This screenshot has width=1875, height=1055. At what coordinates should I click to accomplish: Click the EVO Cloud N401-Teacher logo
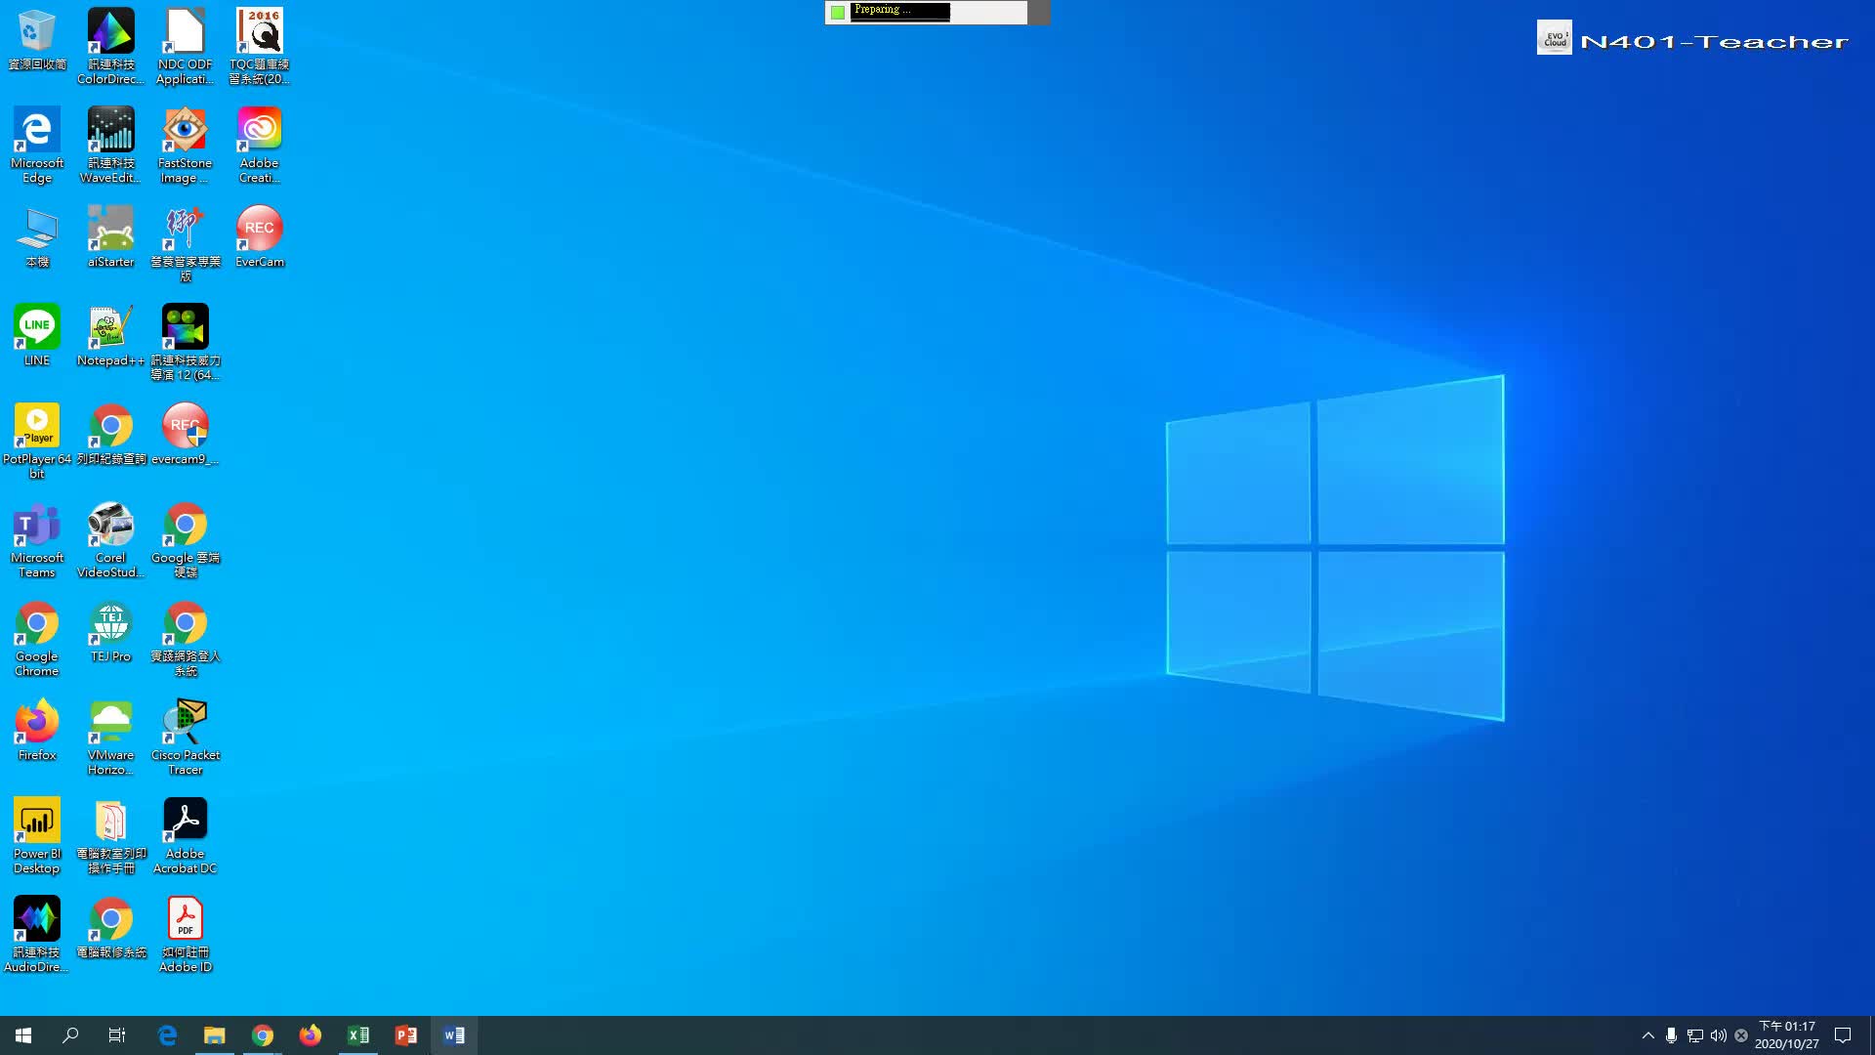[1692, 39]
